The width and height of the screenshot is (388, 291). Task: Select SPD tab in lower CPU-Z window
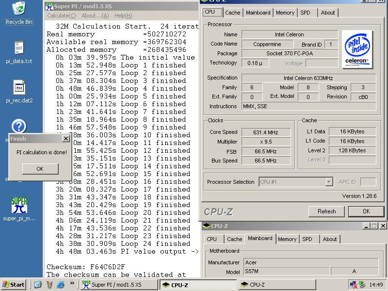(x=309, y=239)
